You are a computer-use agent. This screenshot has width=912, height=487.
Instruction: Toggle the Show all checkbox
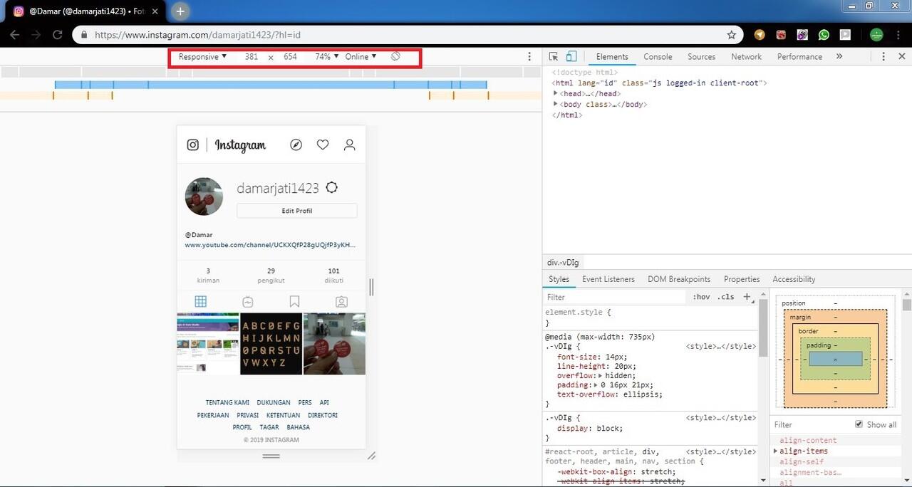pyautogui.click(x=859, y=424)
